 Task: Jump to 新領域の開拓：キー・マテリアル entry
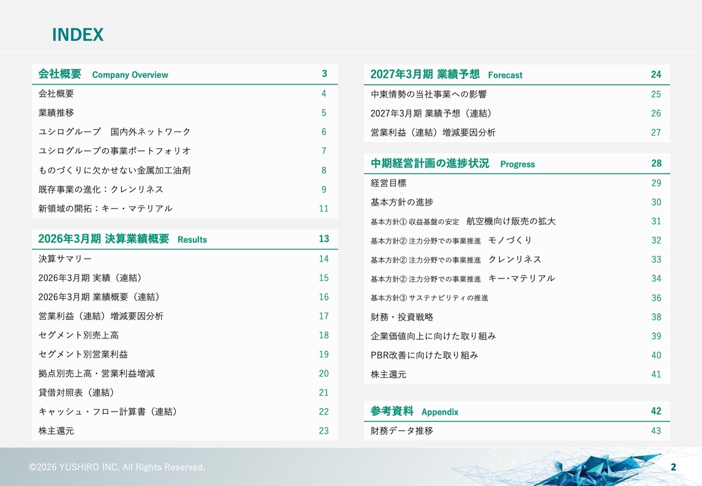click(185, 208)
